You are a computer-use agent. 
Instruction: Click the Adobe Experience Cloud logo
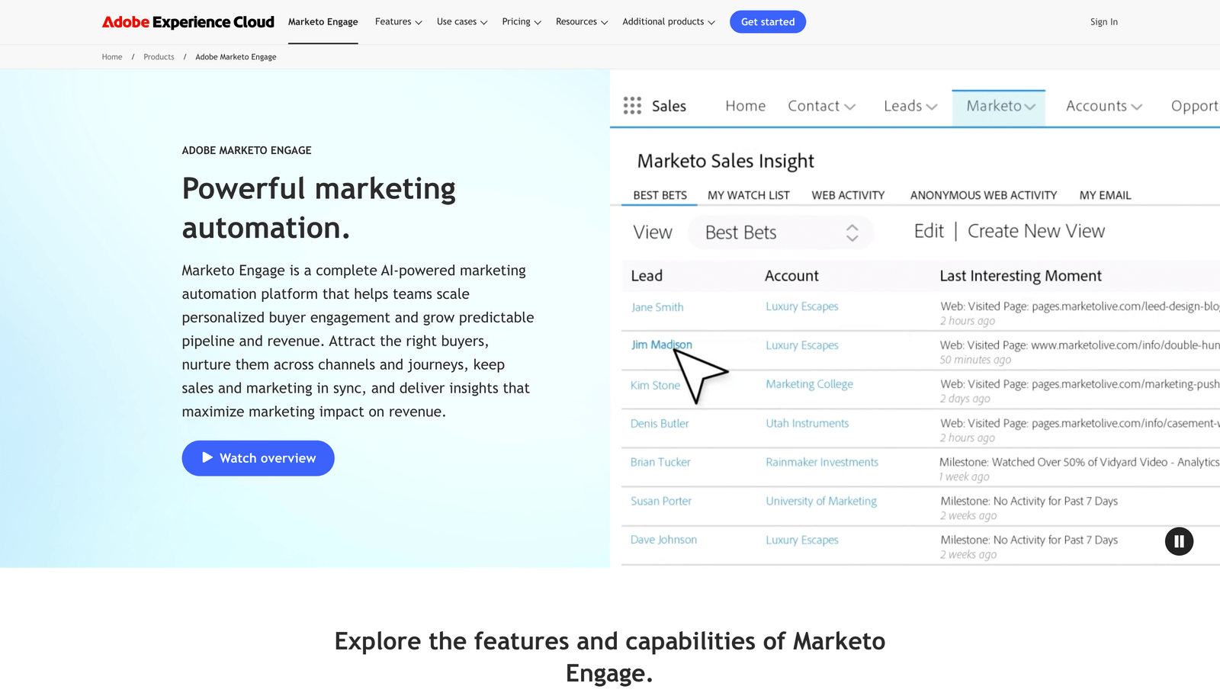pos(188,22)
